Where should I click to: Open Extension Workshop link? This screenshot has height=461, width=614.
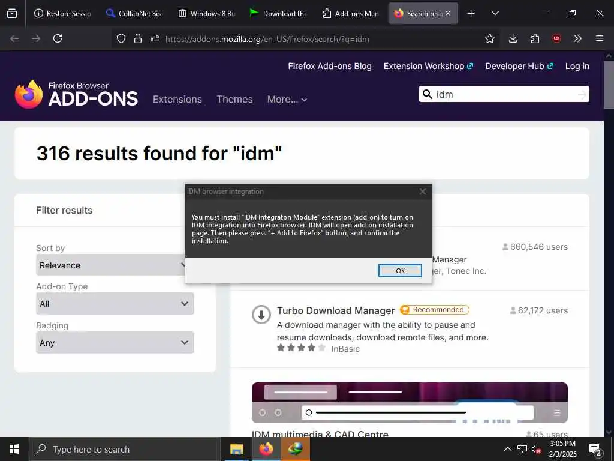coord(428,66)
